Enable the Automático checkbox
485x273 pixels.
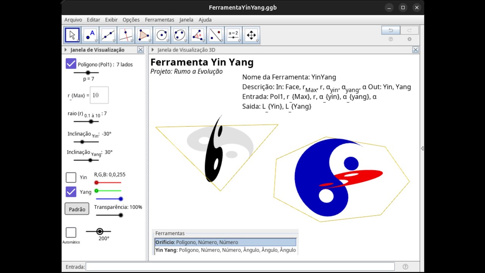(x=71, y=232)
